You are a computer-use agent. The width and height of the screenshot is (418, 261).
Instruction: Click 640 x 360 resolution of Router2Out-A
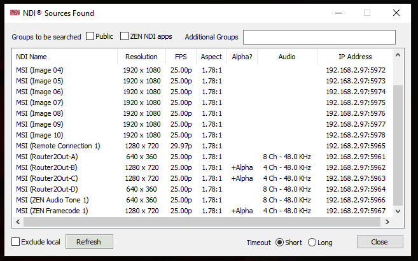pyautogui.click(x=141, y=157)
